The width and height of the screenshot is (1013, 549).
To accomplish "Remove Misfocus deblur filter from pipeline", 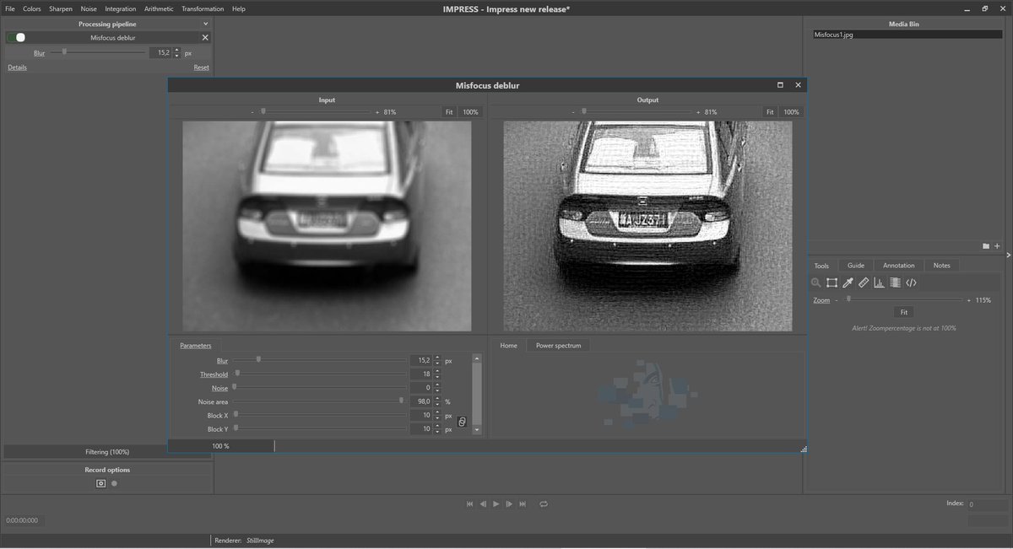I will pyautogui.click(x=205, y=38).
